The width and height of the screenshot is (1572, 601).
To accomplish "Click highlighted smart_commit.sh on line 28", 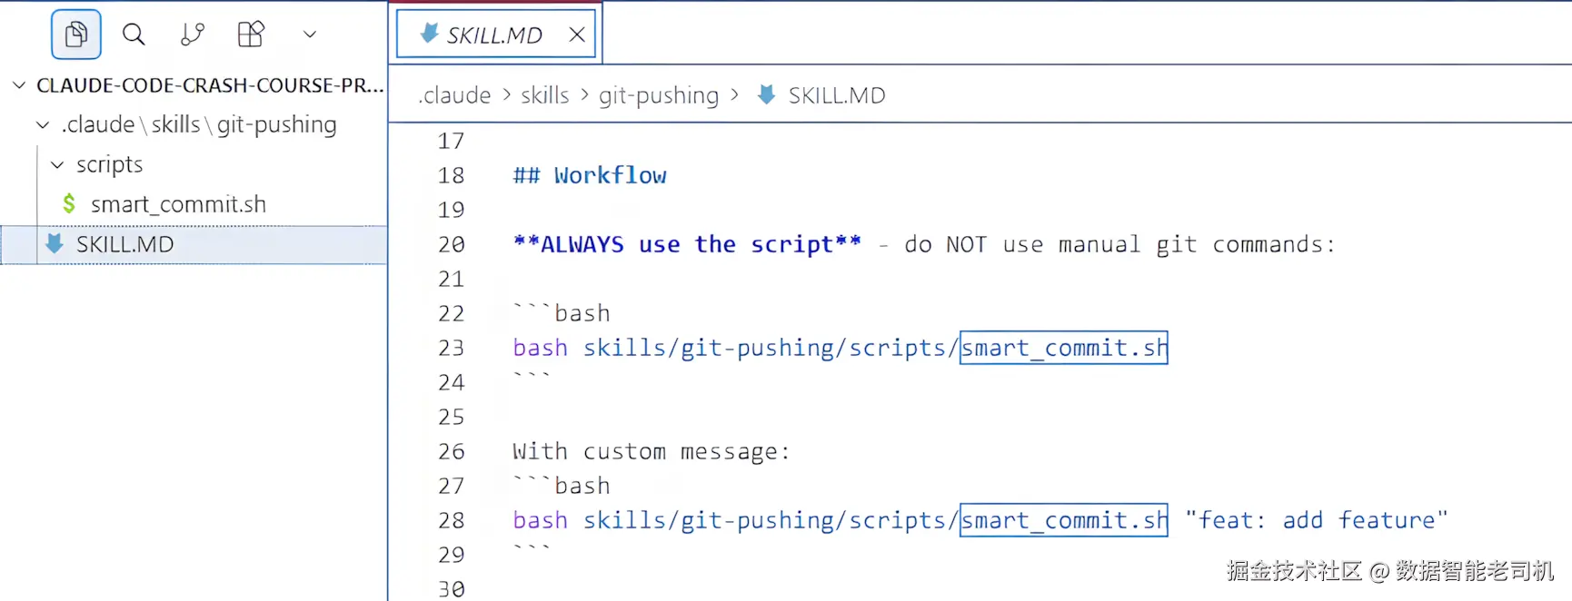I will (x=1064, y=520).
